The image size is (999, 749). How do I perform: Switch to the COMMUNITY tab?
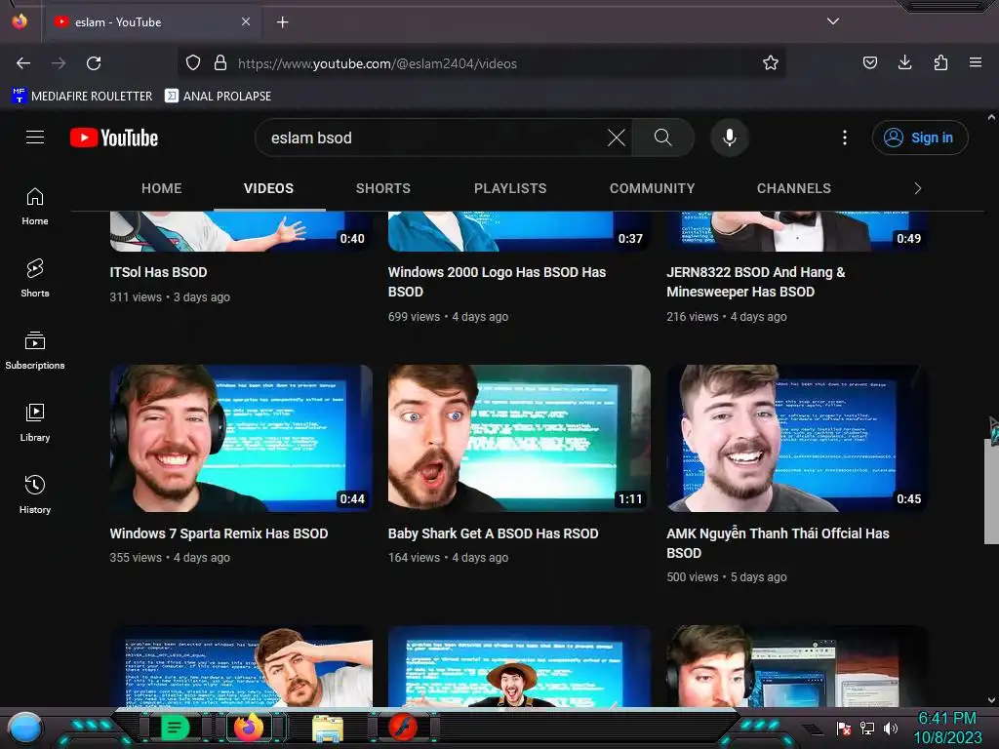pyautogui.click(x=652, y=188)
